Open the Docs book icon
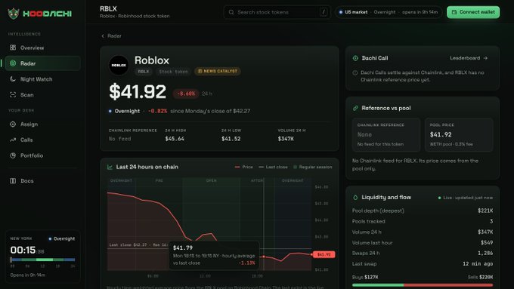 (x=13, y=180)
